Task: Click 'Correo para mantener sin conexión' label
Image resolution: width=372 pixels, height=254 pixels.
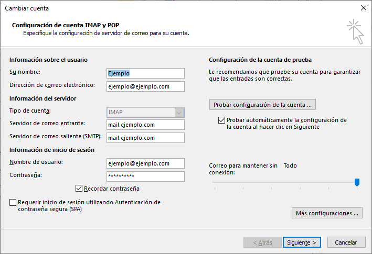Action: (243, 169)
